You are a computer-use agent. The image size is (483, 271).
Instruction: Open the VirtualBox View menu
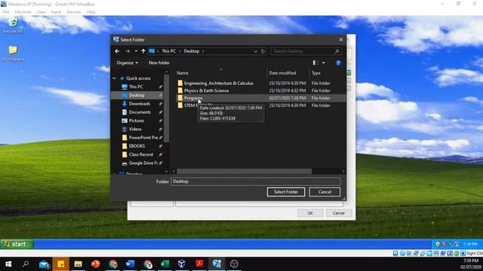pos(41,12)
